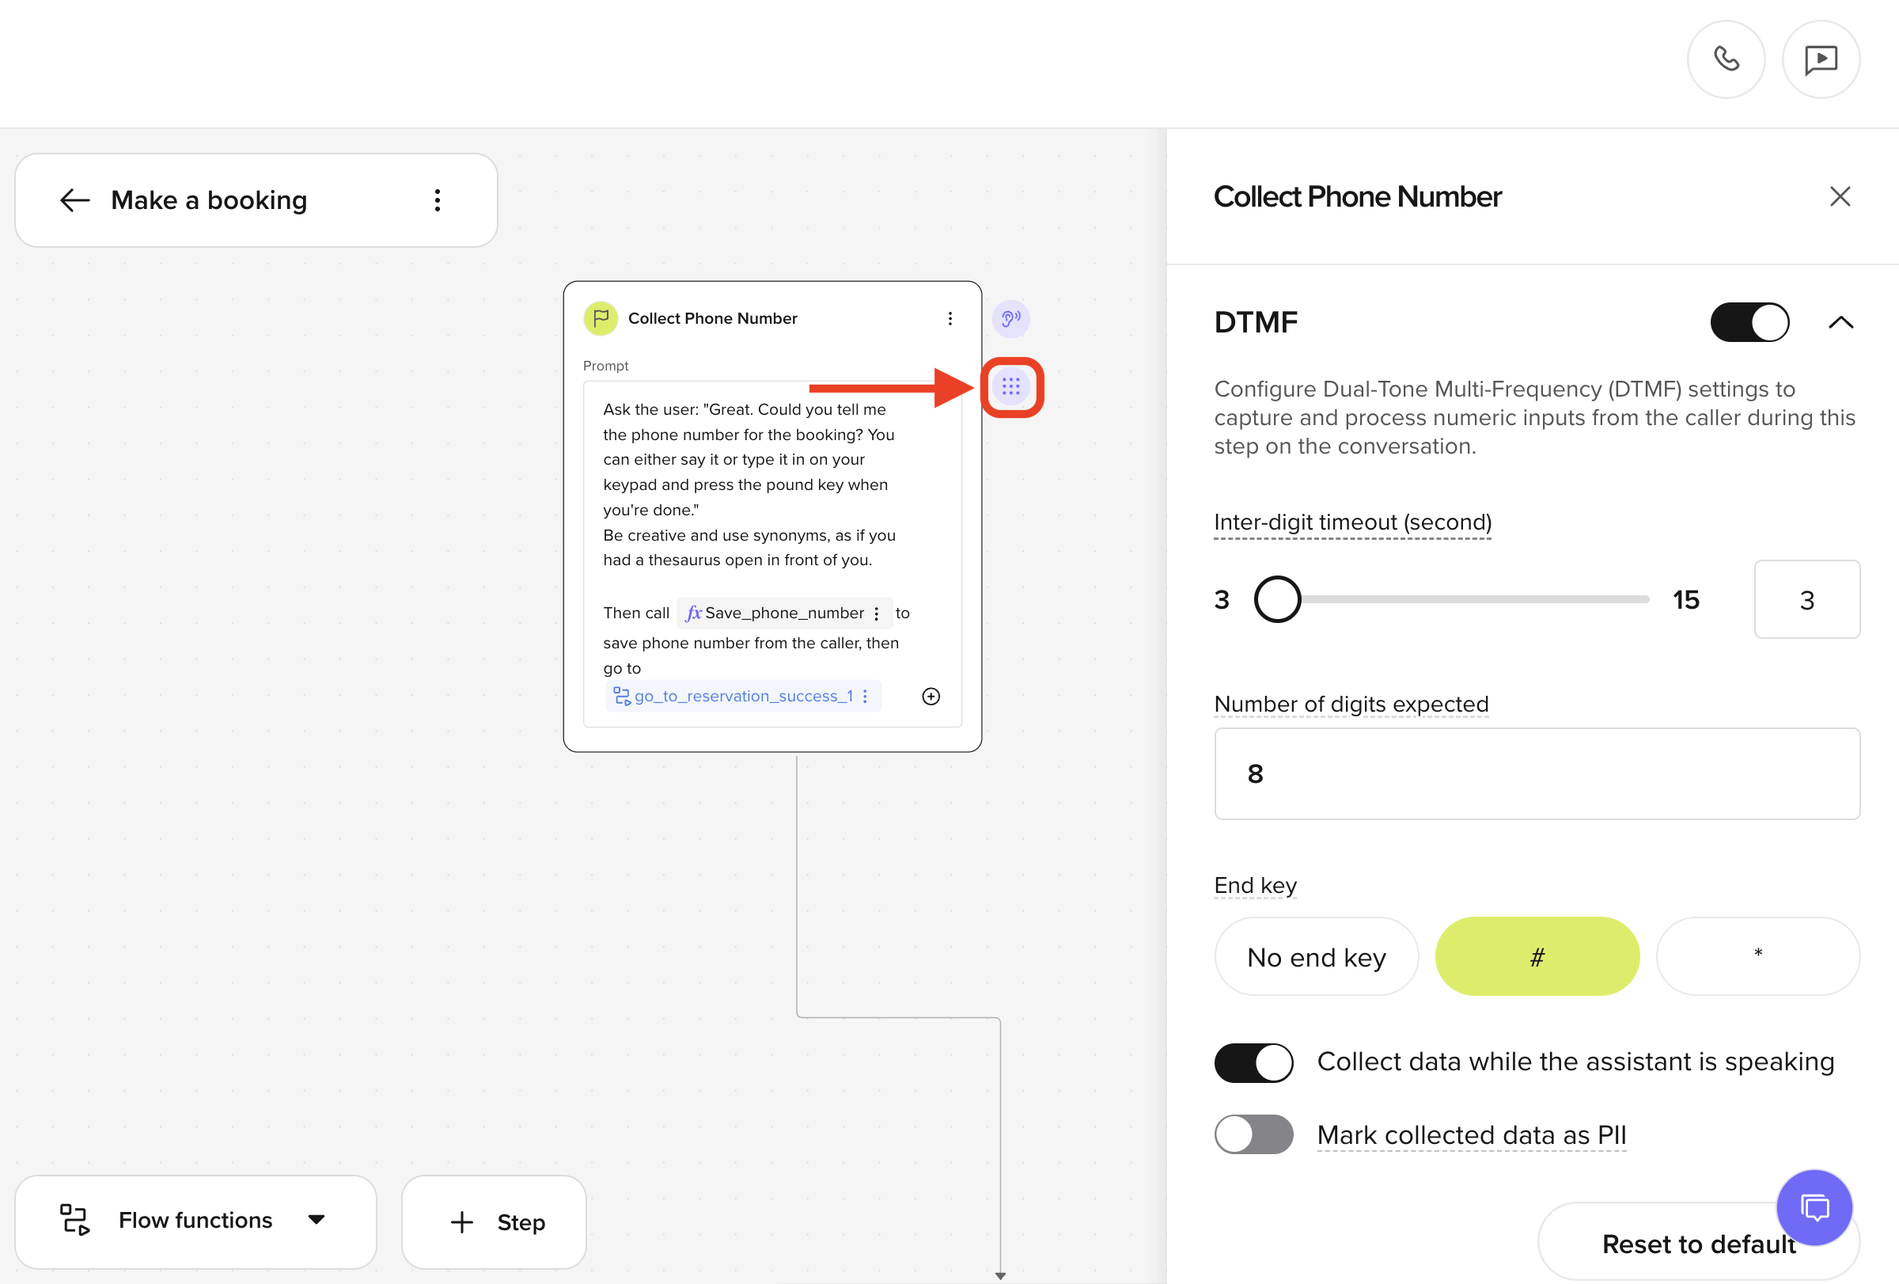Click the green flag step icon
1899x1284 pixels.
[601, 319]
